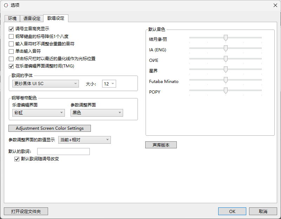Enable 单击输入音符 checkbox
Screen dimensions: 281x219
tap(11, 51)
